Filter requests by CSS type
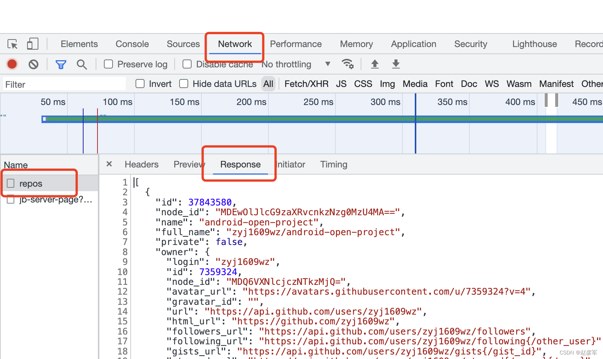The height and width of the screenshot is (359, 603). tap(363, 84)
